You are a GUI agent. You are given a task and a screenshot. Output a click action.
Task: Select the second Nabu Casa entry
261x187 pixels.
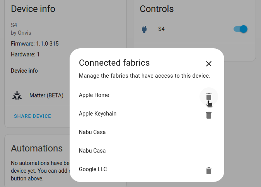[92, 151]
